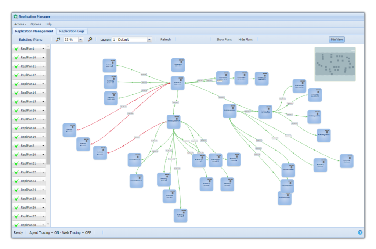Click the zoom in magnifier icon
This screenshot has width=376, height=249.
(90, 40)
